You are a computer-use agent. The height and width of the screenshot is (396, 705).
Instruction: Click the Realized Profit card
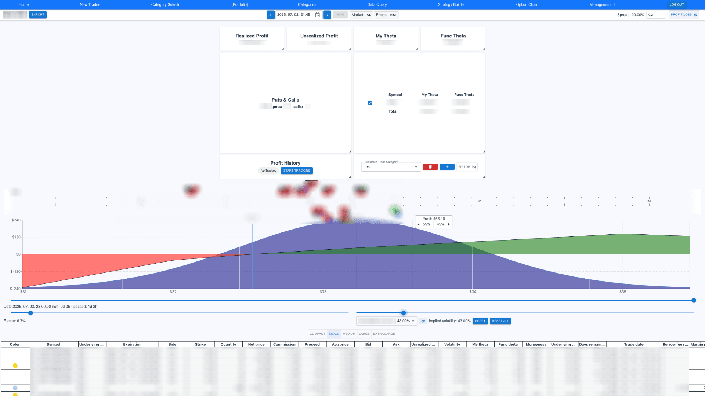pyautogui.click(x=252, y=39)
